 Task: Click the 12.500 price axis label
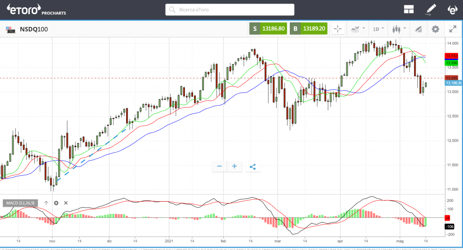coord(453,116)
